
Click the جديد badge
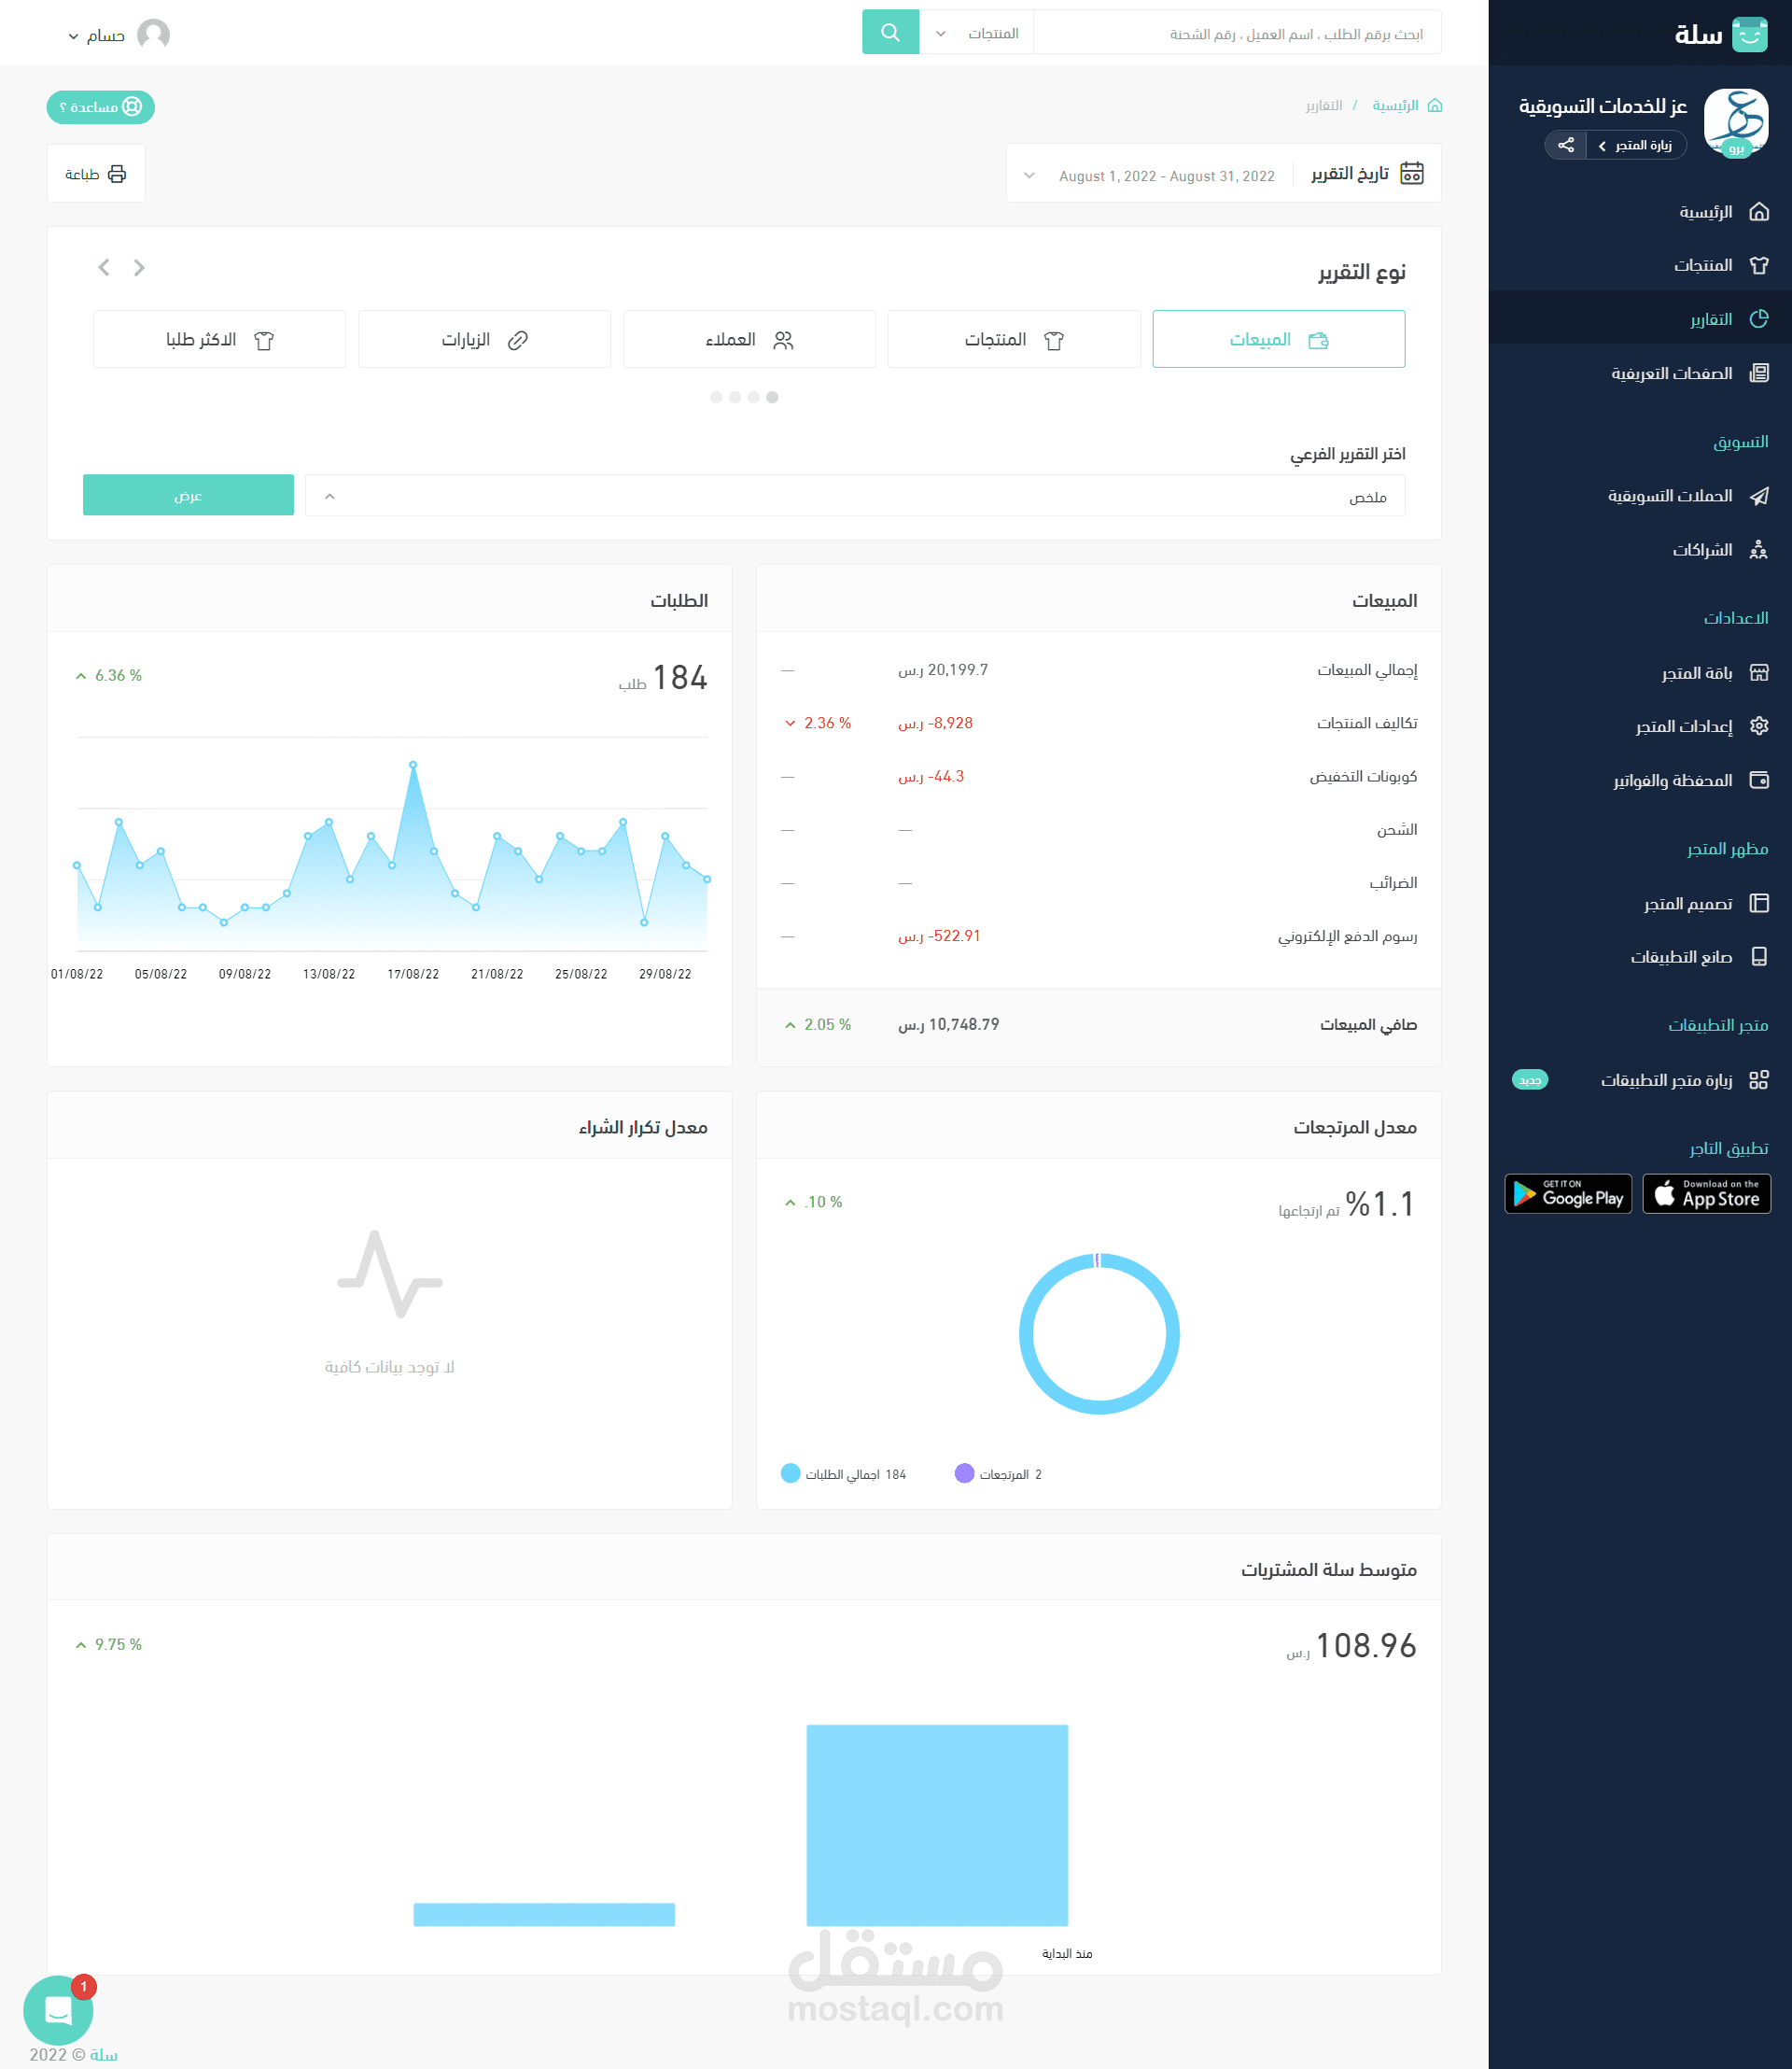pyautogui.click(x=1530, y=1079)
